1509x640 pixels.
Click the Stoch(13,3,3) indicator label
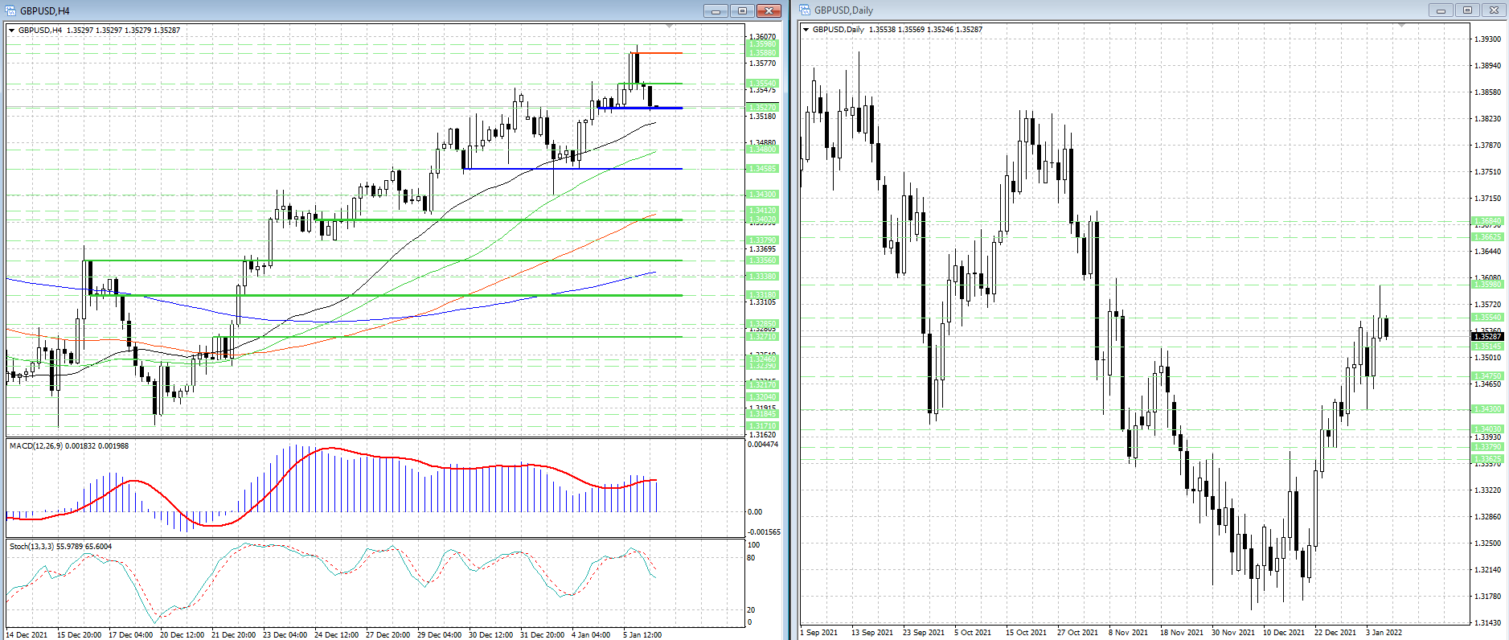click(61, 547)
